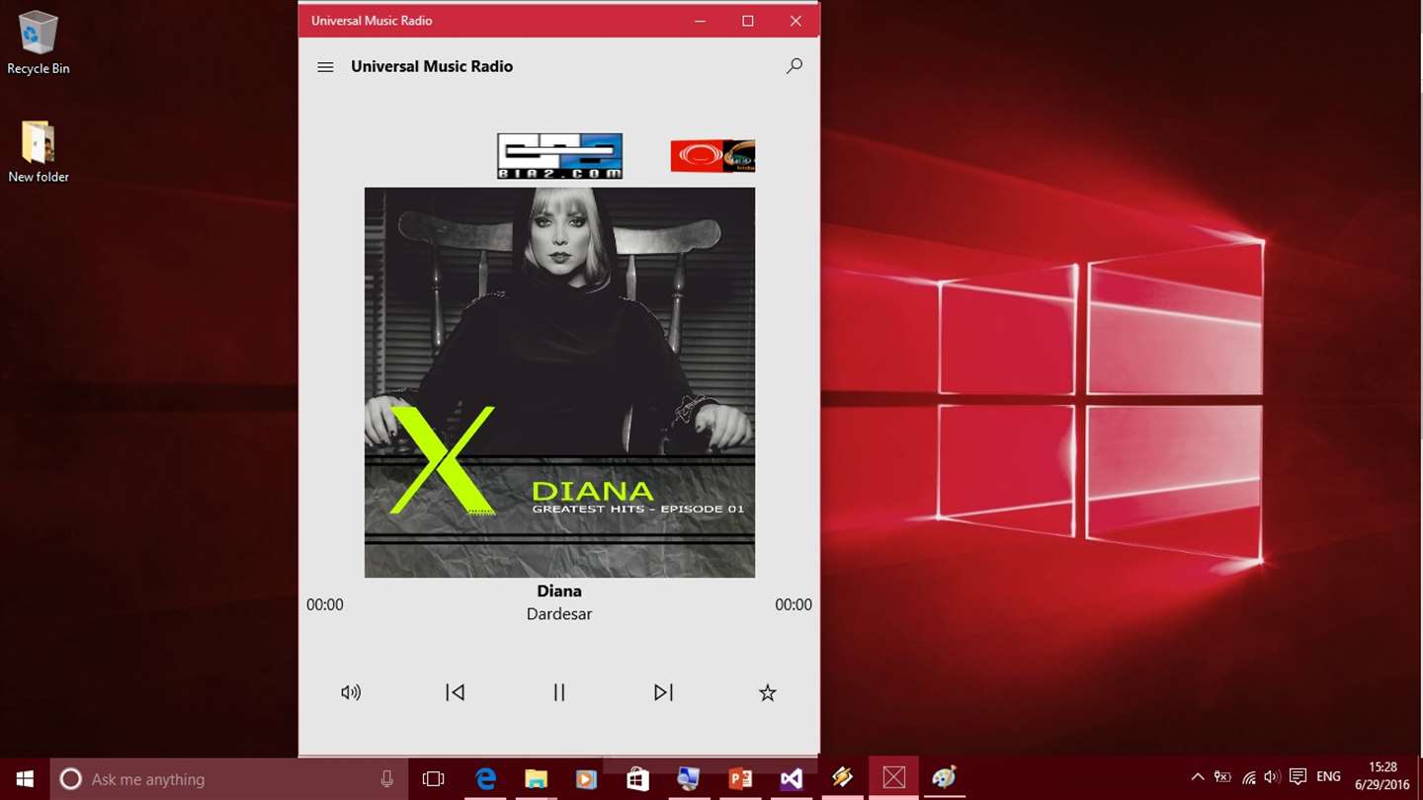Open the computer monitor taskbar app
Screen dimensions: 1423x800
(689, 779)
